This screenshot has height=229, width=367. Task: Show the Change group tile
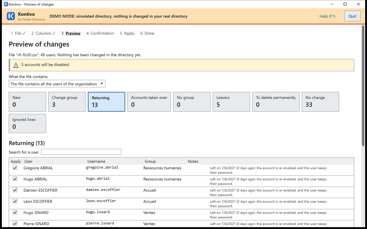67,102
